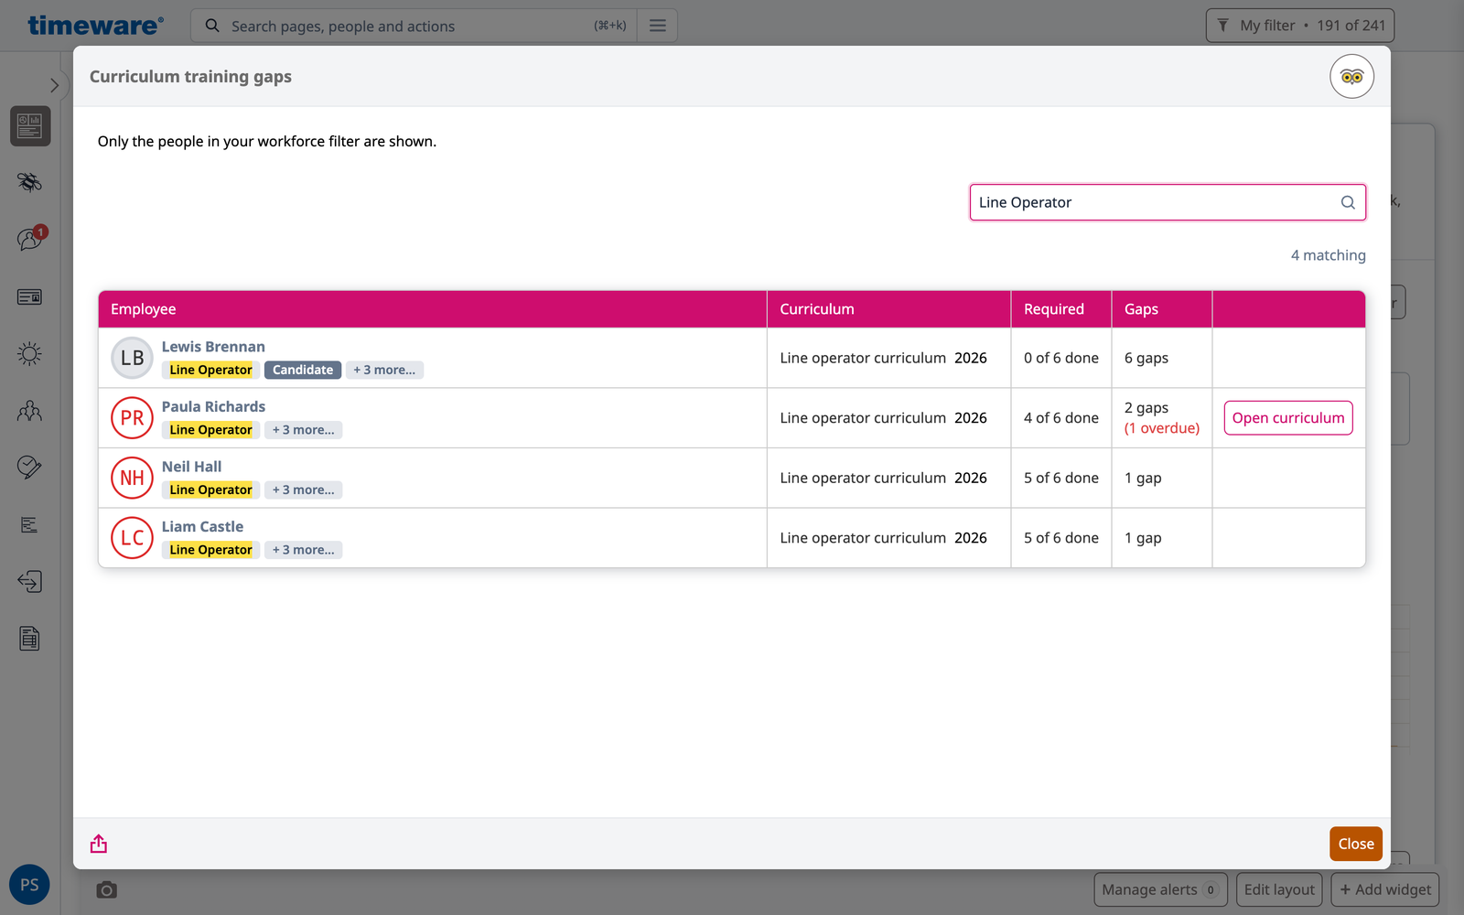Open the card icon in left sidebar

tap(30, 296)
